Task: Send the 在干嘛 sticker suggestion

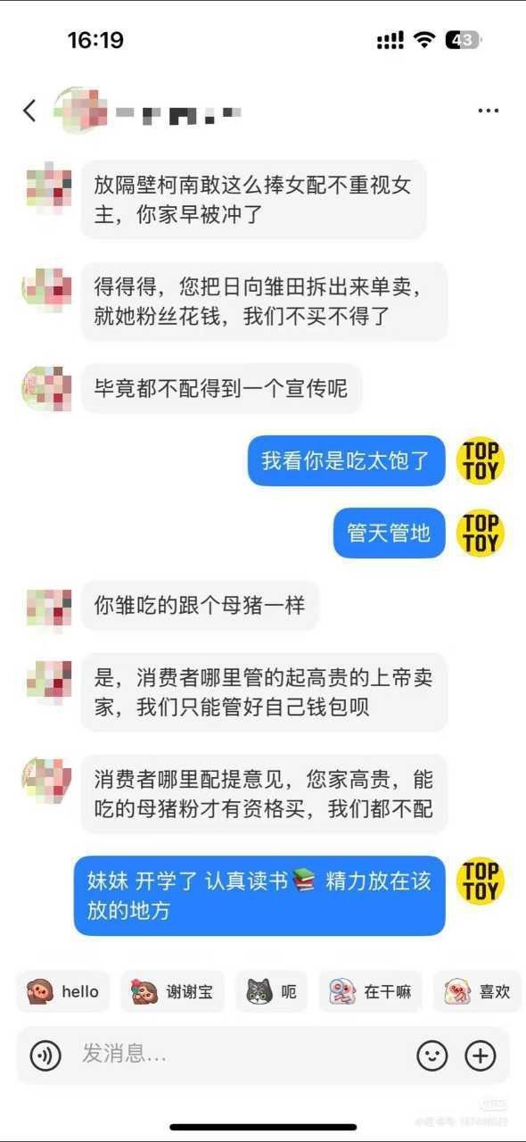Action: (370, 991)
